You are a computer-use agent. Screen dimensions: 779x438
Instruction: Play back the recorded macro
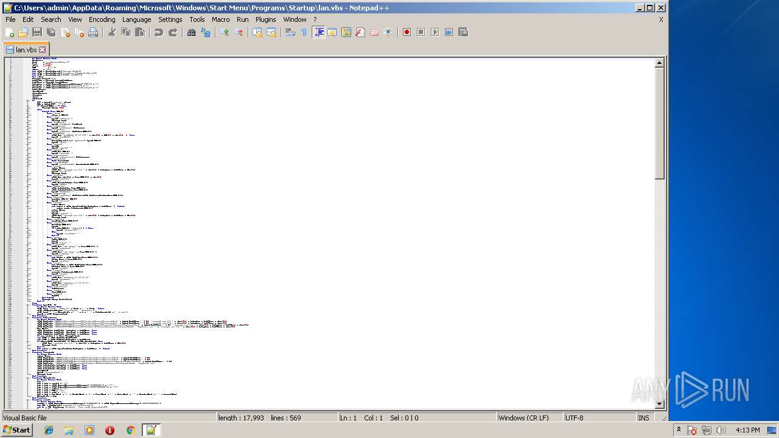[435, 32]
